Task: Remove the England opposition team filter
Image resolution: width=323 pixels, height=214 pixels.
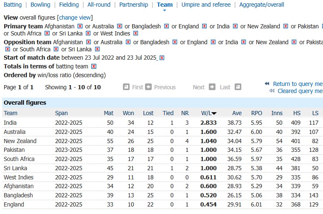Action: coord(213,42)
